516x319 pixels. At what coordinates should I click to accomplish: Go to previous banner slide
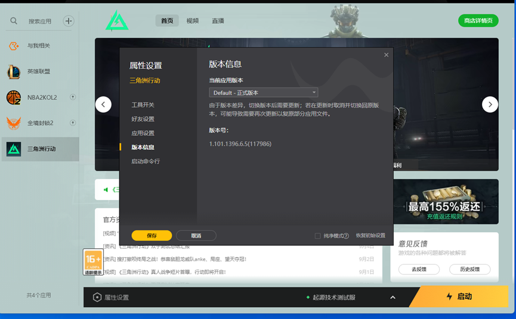103,104
